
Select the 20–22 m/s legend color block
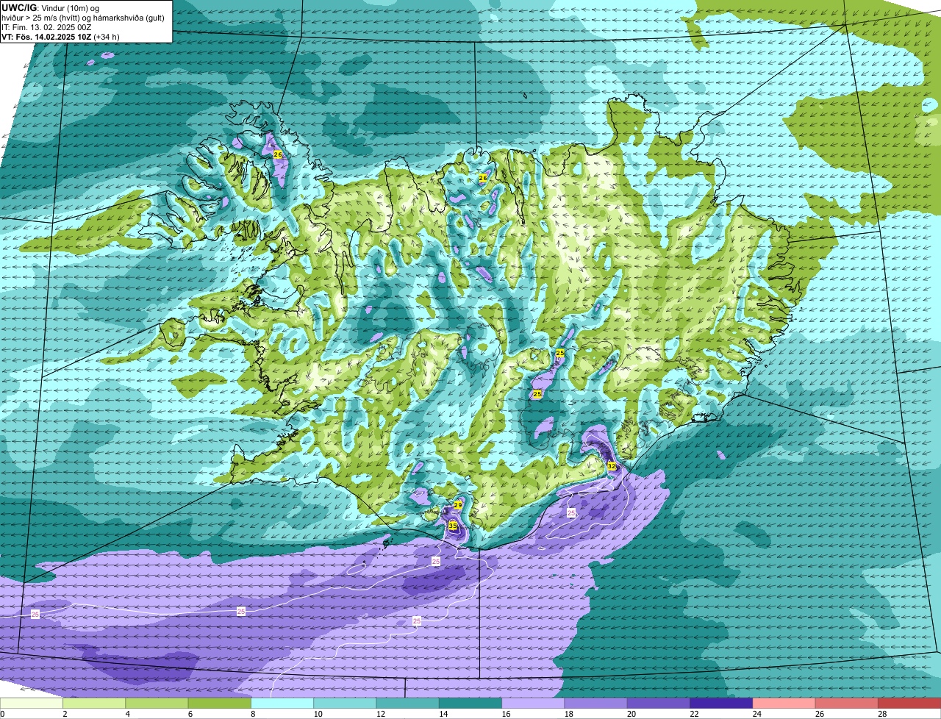(659, 703)
